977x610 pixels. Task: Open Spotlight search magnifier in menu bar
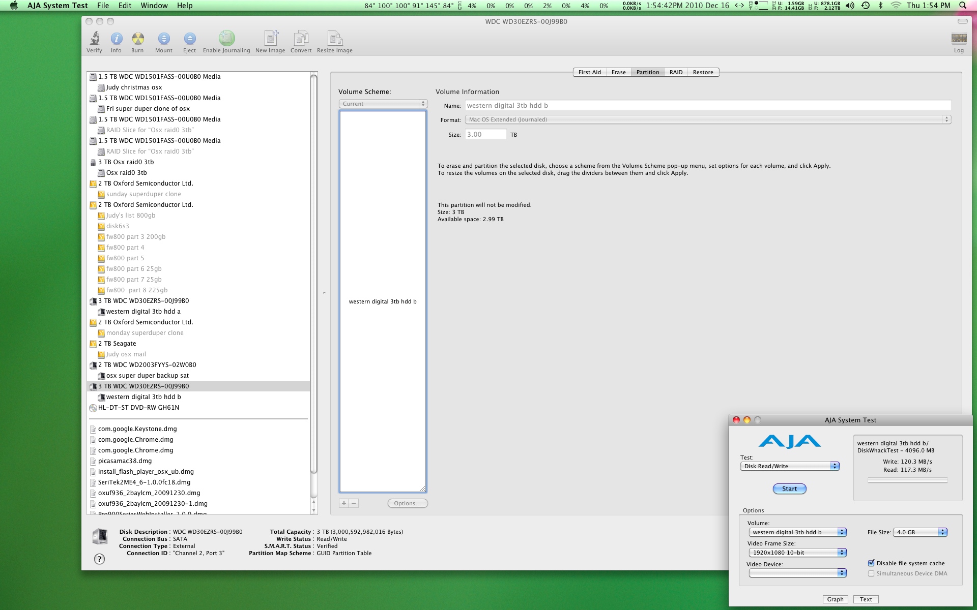tap(963, 6)
